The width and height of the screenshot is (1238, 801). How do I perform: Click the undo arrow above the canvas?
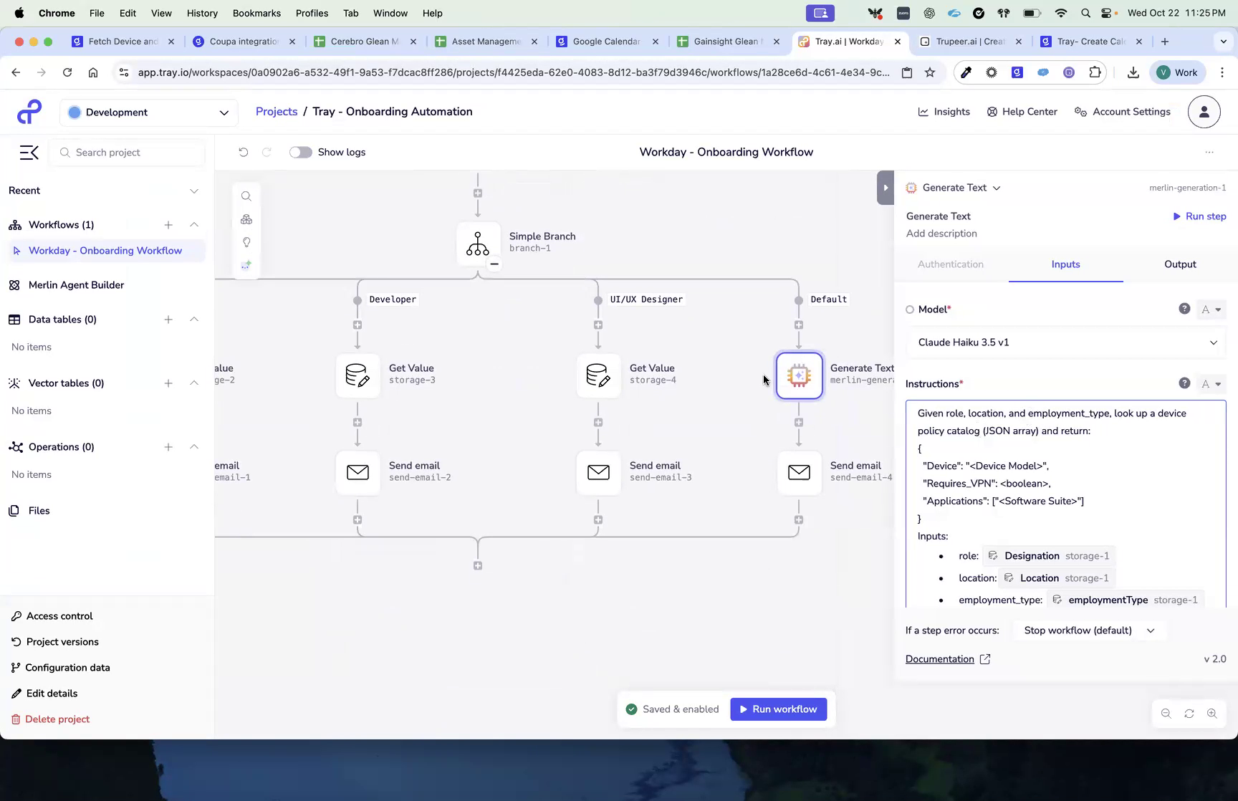[x=244, y=152]
